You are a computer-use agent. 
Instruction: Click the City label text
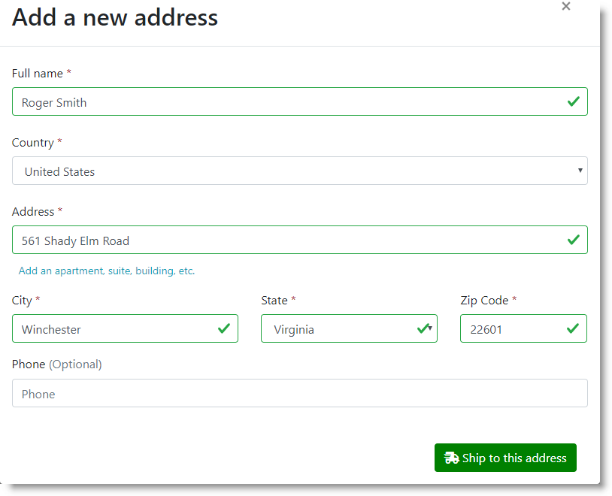tap(22, 301)
